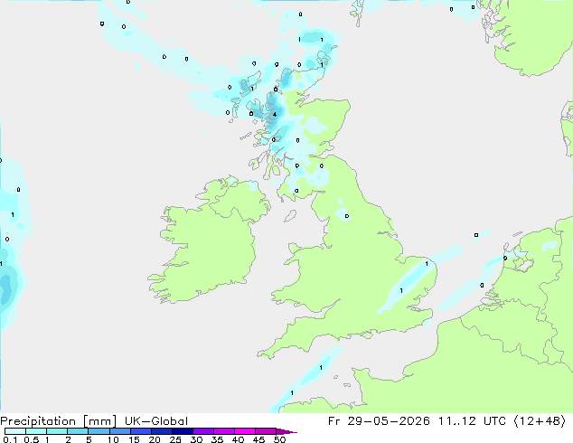This screenshot has width=573, height=443.
Task: Click the "Fr 29-05-2026" date text
Action: pyautogui.click(x=379, y=421)
